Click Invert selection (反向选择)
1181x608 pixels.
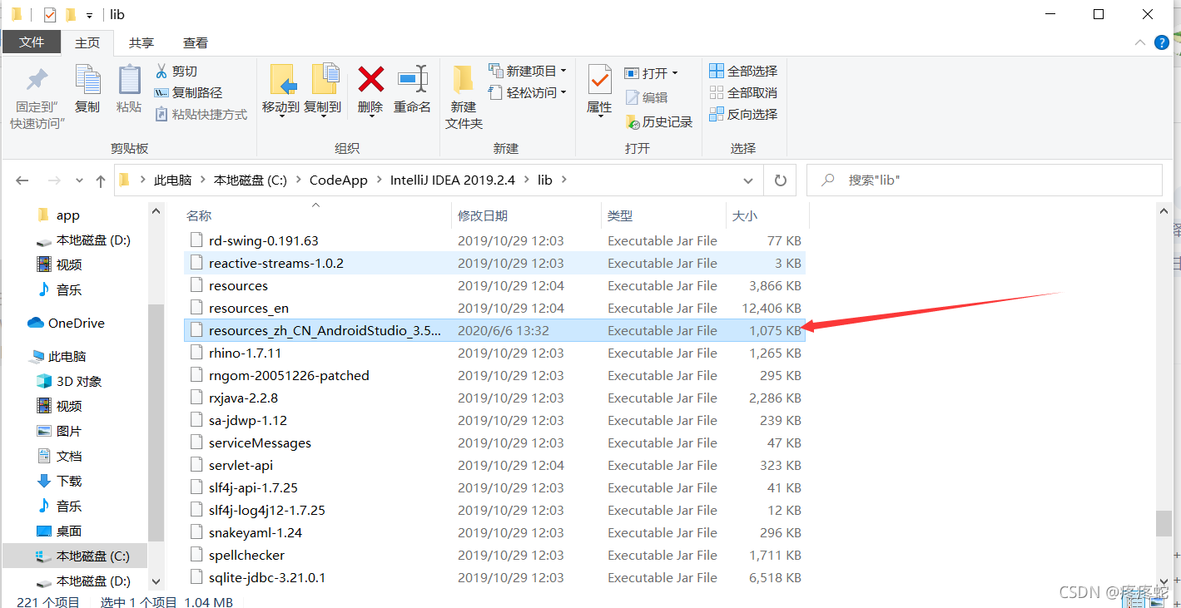pos(743,115)
